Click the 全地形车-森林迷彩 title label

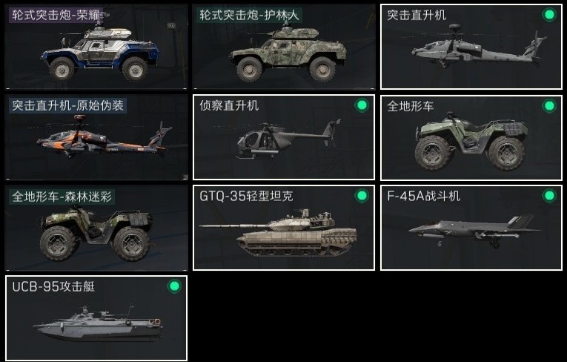(x=62, y=197)
